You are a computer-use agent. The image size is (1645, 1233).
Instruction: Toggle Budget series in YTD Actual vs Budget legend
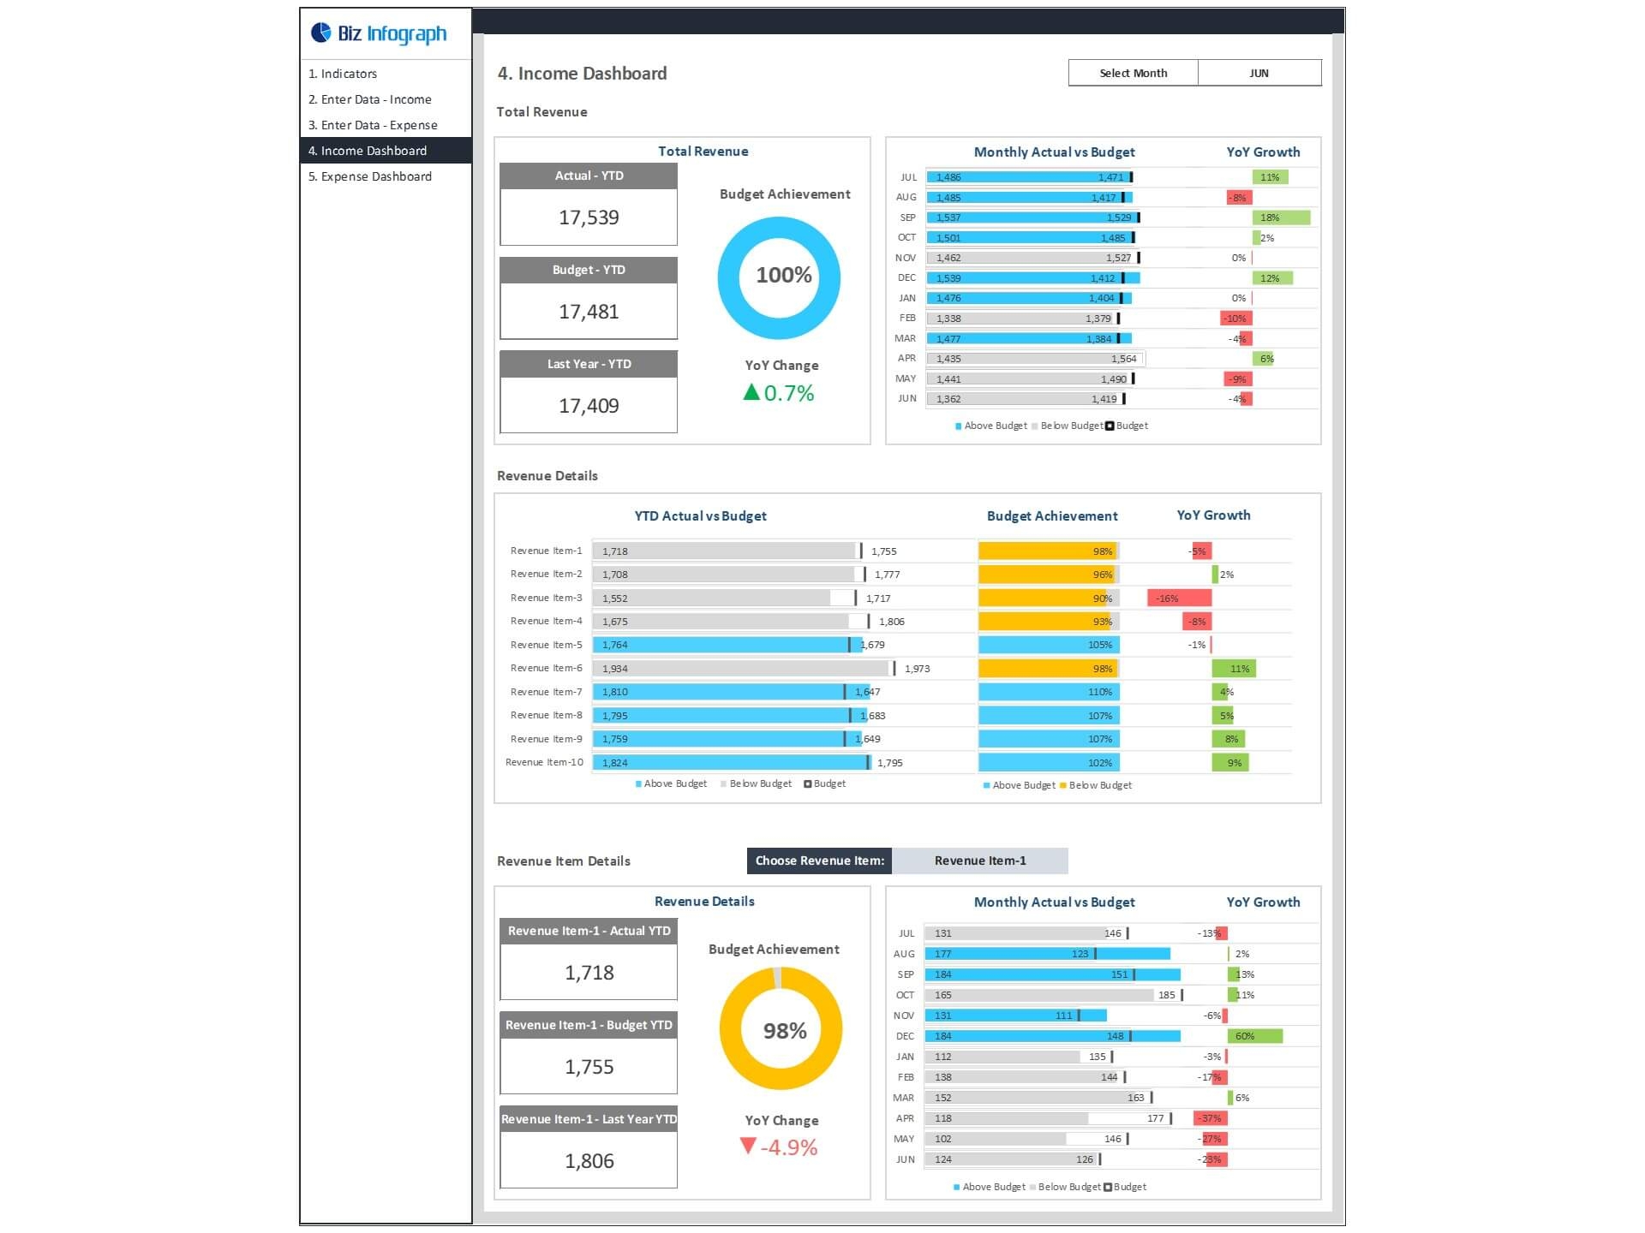tap(806, 783)
